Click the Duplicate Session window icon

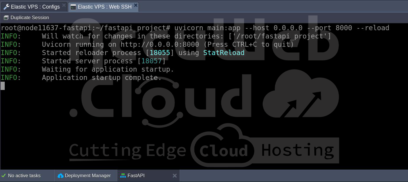[6, 17]
